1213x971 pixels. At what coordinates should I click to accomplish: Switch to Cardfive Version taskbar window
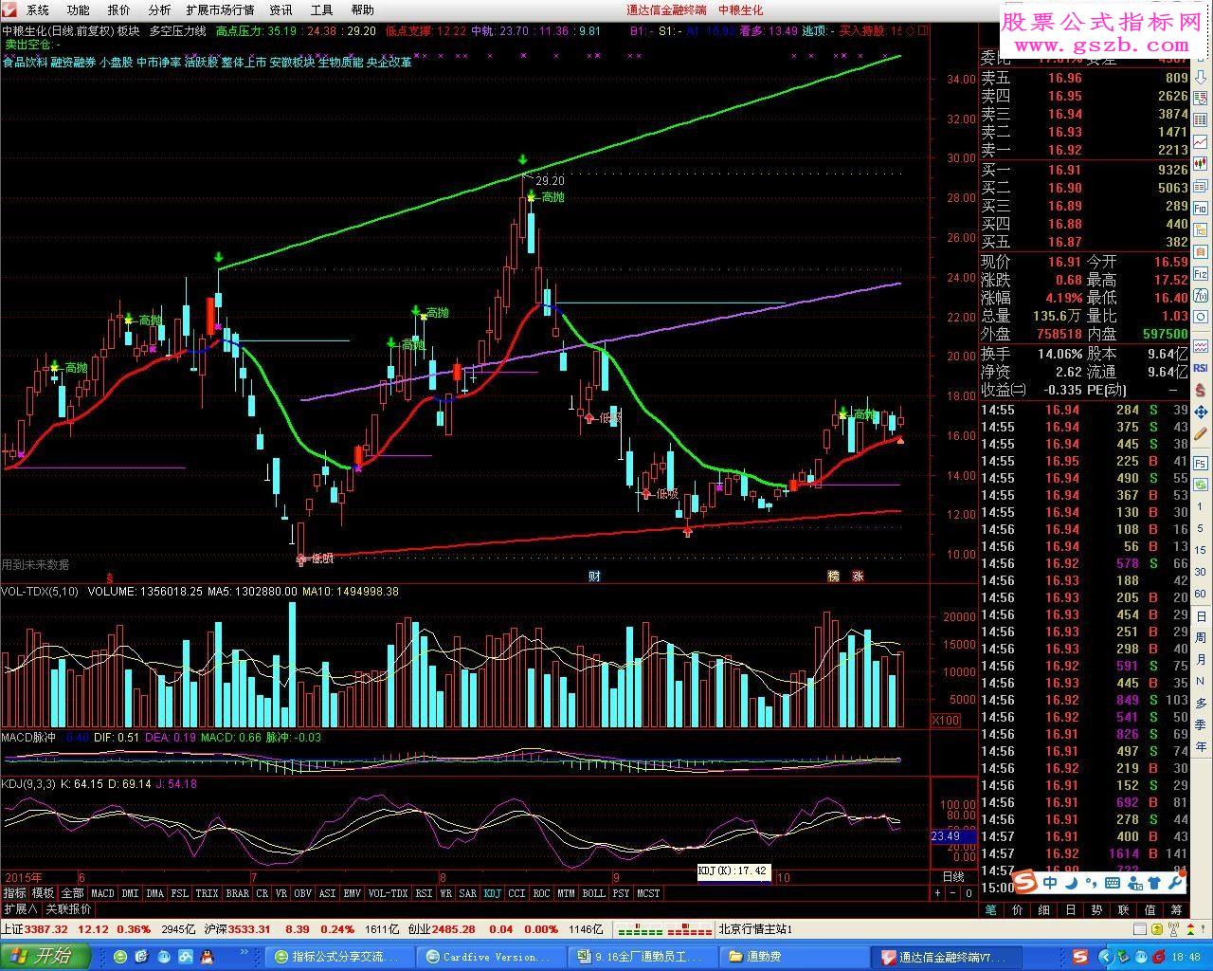[x=491, y=957]
